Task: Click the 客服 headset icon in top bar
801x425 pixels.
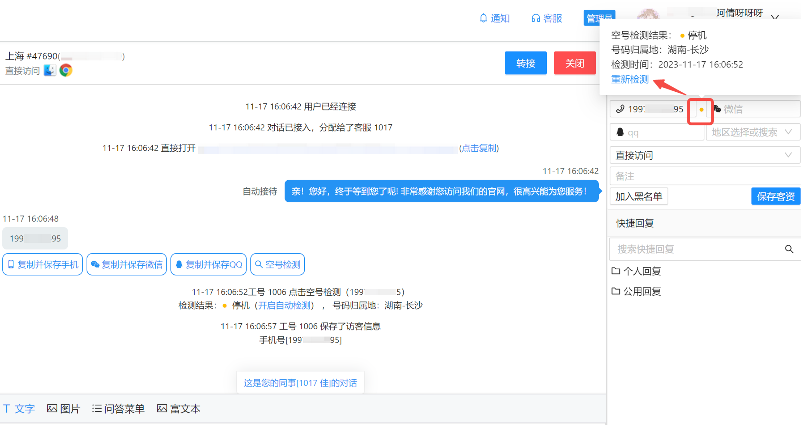Action: [536, 18]
